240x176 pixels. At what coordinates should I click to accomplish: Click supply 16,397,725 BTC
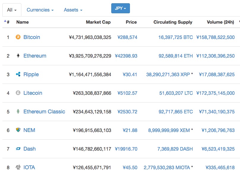tap(176, 37)
